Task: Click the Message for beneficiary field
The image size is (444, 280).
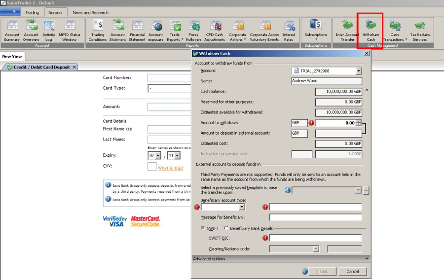Action: (x=315, y=217)
